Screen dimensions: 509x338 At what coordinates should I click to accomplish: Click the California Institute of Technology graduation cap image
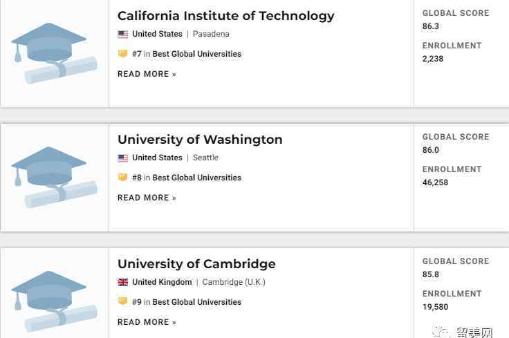[54, 53]
